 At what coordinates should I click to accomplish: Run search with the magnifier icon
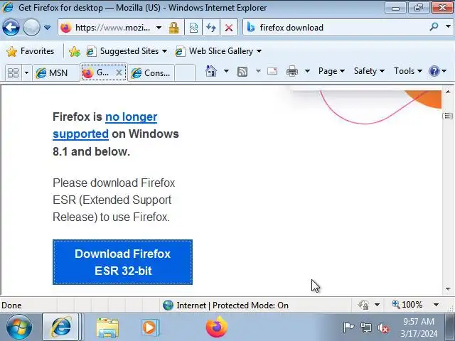pos(434,27)
